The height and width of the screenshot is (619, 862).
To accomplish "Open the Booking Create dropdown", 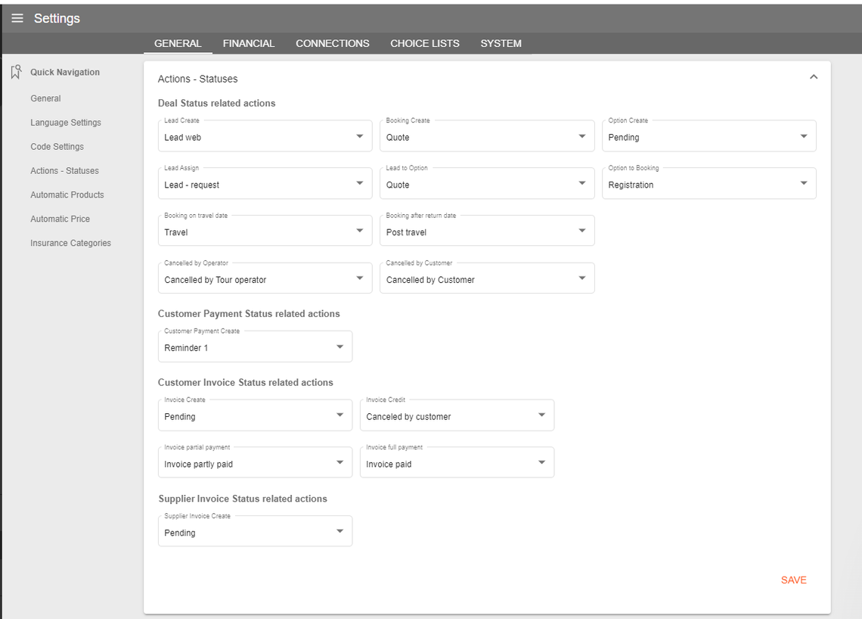I will [x=487, y=136].
